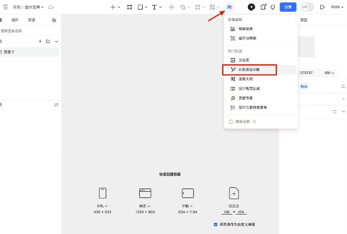Screen dimensions: 347x234
Task: Click the 剩余点数: 0 text
Action: [246, 122]
